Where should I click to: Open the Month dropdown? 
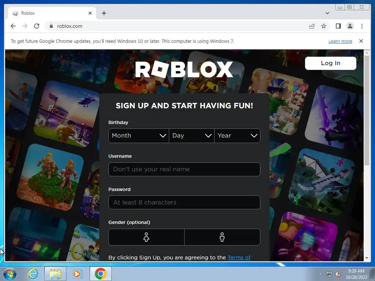pos(139,136)
